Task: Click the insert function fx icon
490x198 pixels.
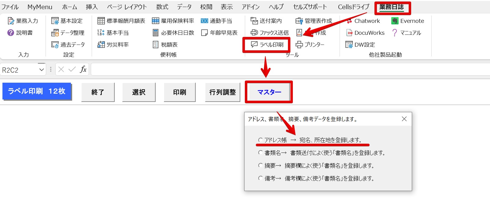Action: (83, 69)
